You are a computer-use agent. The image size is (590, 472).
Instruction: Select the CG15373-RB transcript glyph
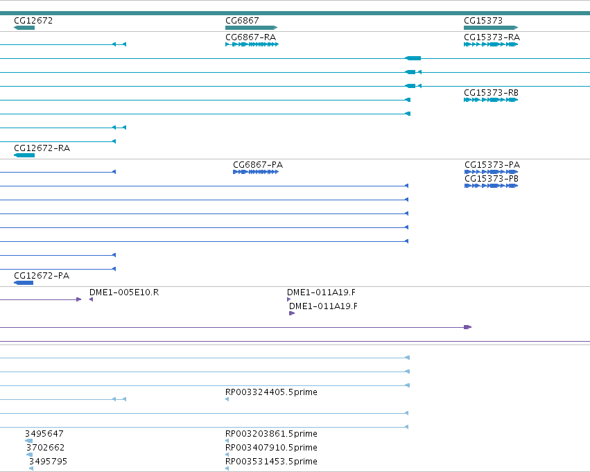491,100
